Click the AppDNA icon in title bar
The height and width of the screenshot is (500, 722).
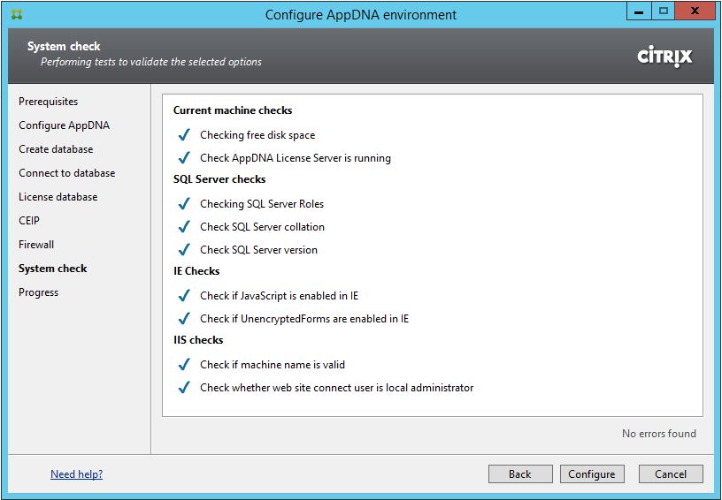tap(17, 14)
